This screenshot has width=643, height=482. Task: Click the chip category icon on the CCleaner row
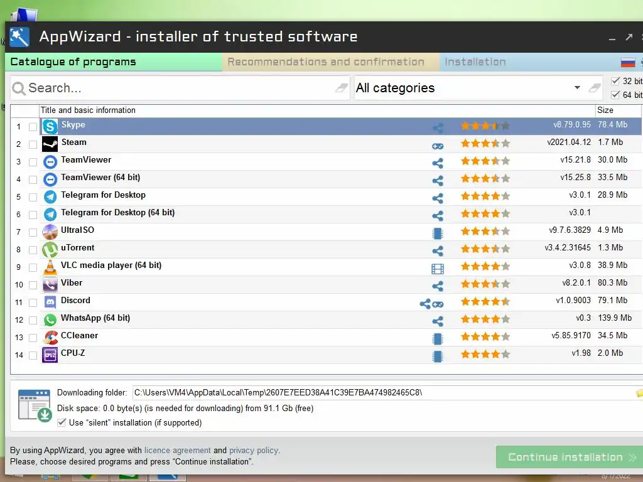(438, 338)
